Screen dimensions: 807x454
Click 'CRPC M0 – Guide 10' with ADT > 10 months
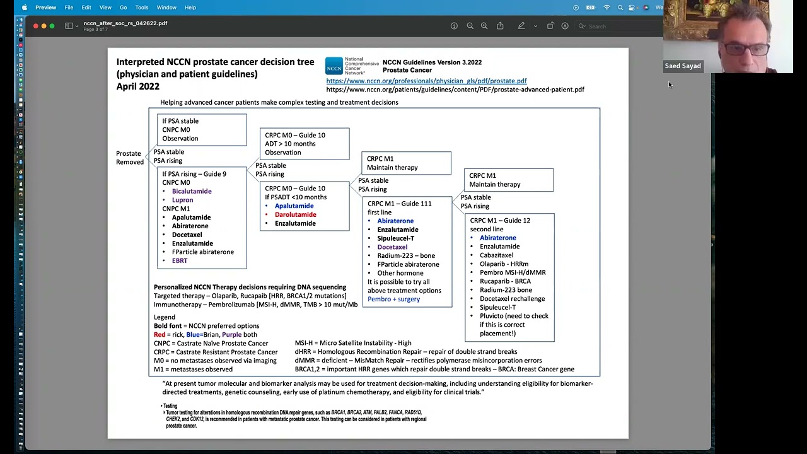point(295,135)
